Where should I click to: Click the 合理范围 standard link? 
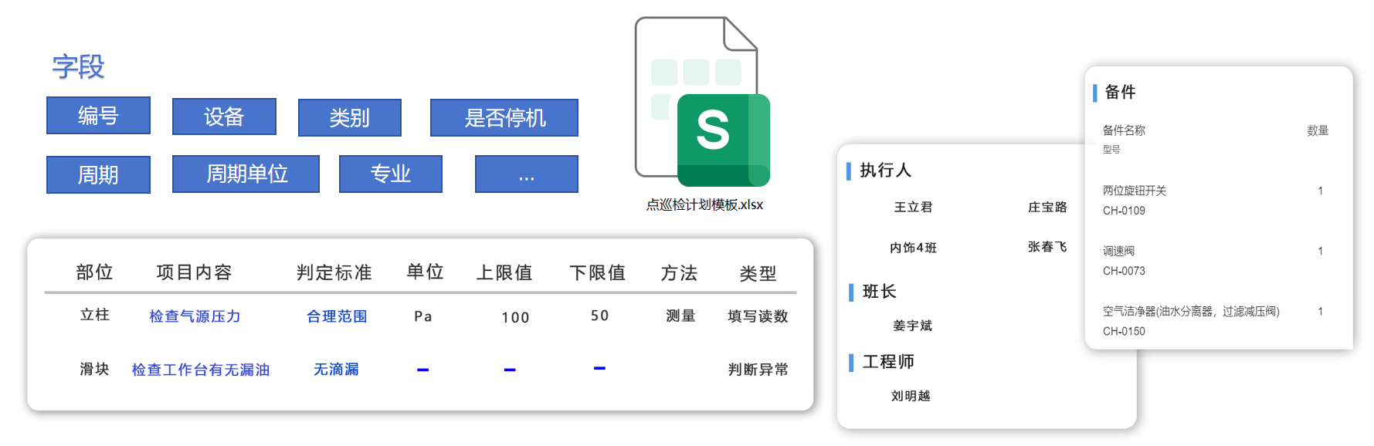point(337,316)
